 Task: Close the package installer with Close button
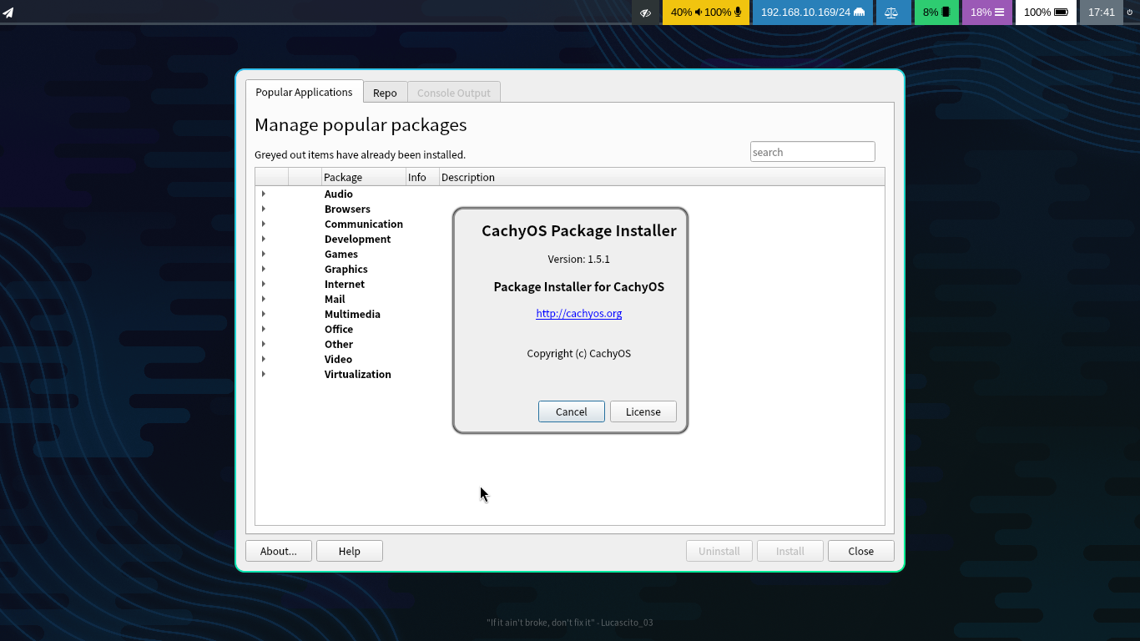point(861,551)
